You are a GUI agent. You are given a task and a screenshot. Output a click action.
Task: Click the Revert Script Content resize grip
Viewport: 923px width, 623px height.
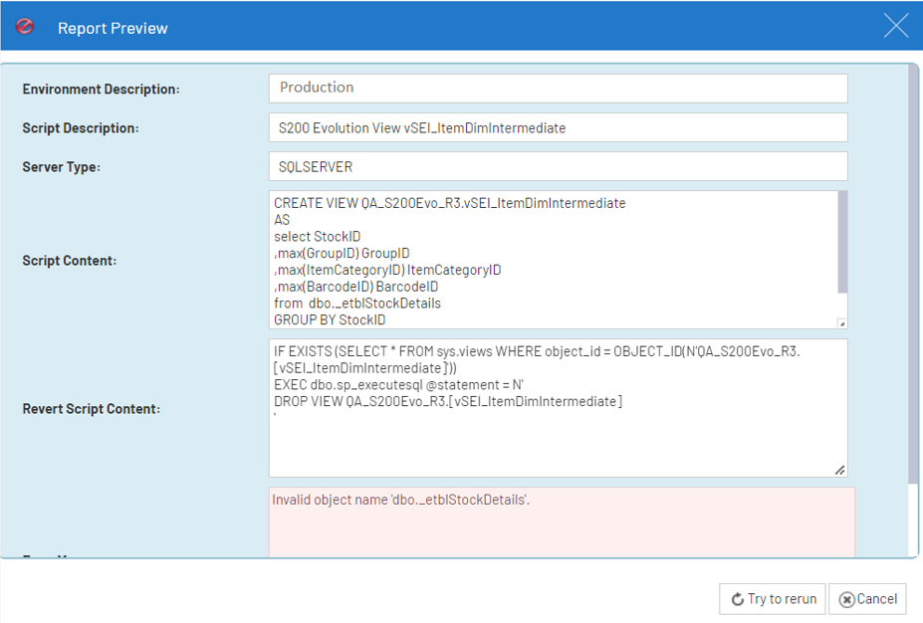tap(839, 470)
